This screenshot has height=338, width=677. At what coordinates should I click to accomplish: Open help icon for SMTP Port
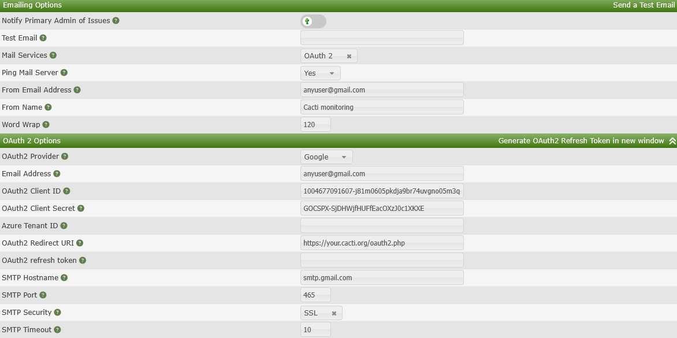click(43, 295)
